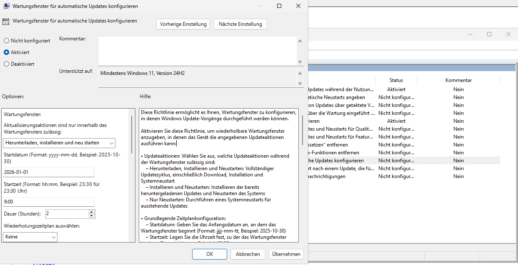Decrease Dauer hours with the down arrow
The width and height of the screenshot is (518, 265).
[92, 216]
